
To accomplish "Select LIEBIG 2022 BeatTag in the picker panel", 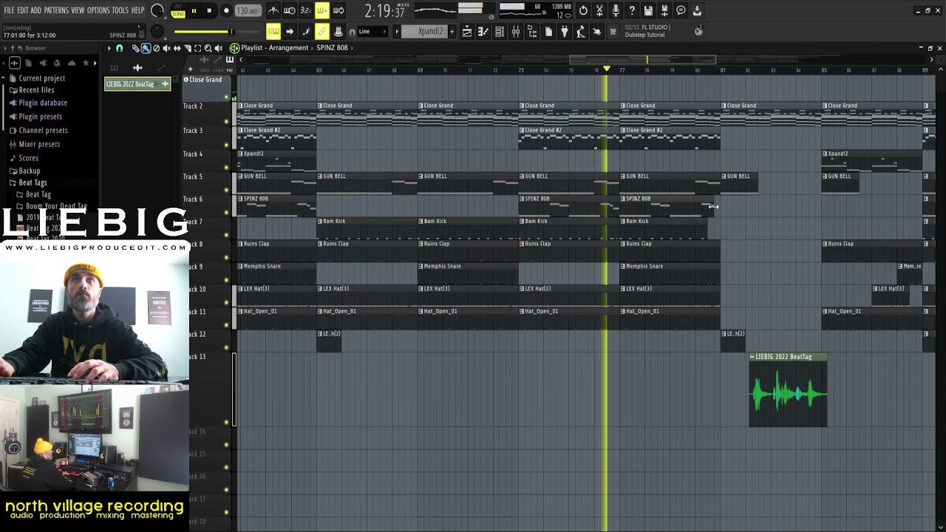I will point(137,84).
